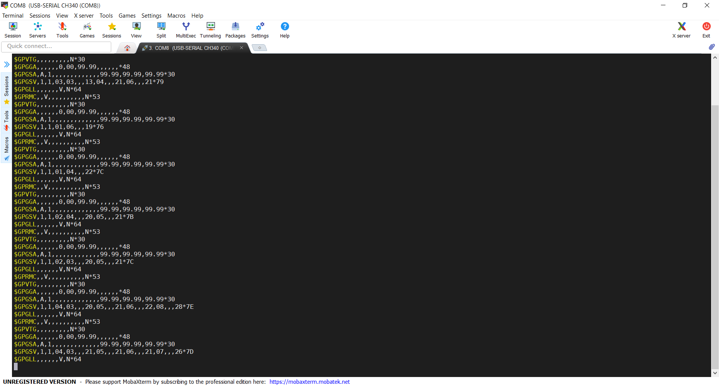Click the paperclip attachment icon

[x=712, y=47]
